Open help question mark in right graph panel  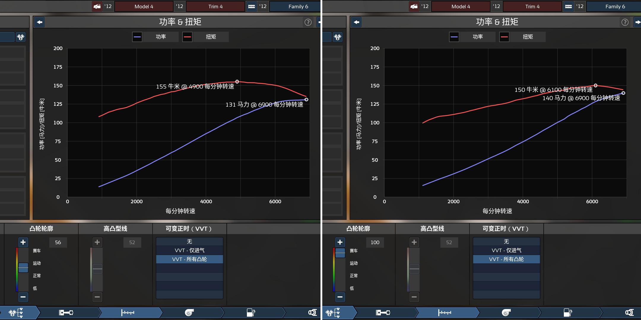[625, 22]
